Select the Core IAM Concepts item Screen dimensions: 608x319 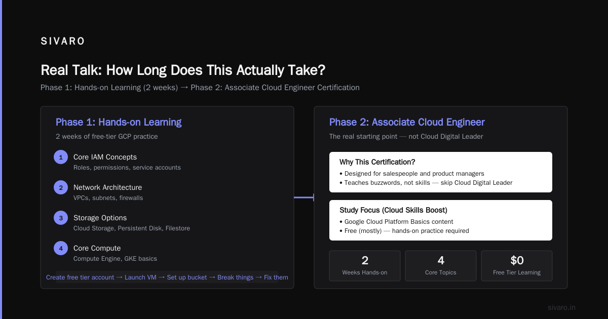pos(127,162)
